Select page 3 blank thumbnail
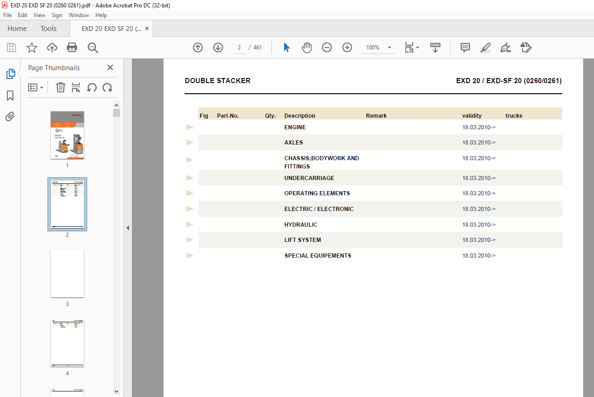 67,274
